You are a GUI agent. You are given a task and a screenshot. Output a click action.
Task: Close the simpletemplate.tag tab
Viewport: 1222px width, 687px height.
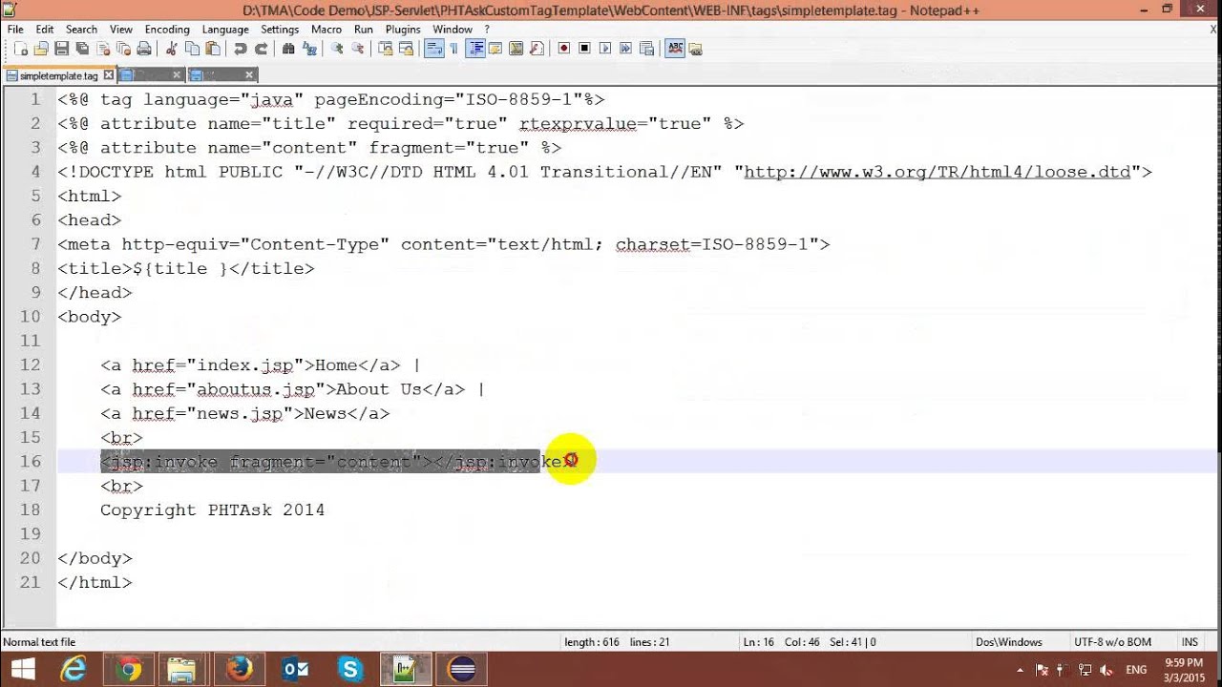click(109, 74)
